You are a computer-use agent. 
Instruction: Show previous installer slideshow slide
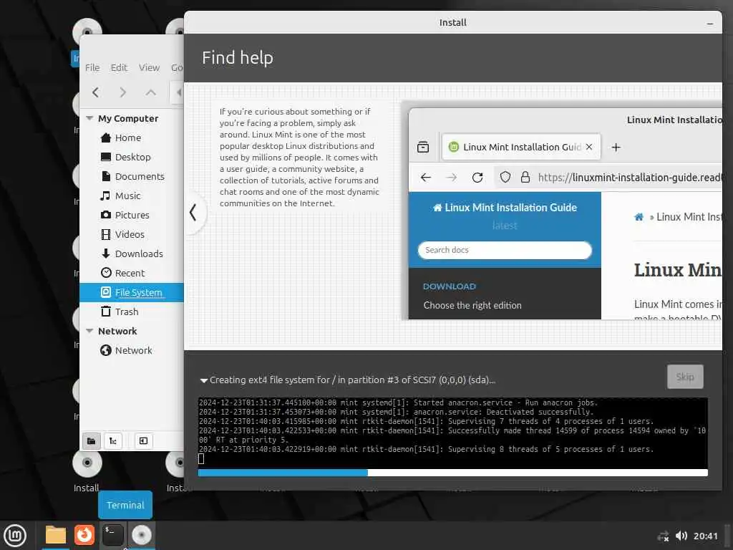click(x=193, y=212)
